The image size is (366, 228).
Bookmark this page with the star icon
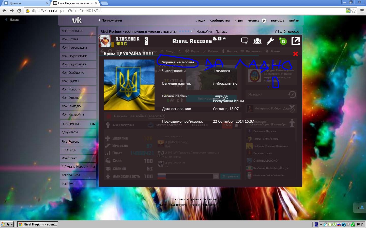354,11
